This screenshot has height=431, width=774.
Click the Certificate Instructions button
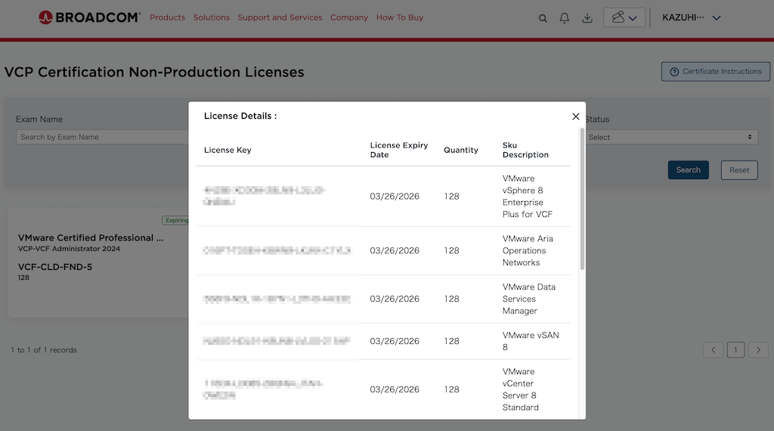pos(716,72)
